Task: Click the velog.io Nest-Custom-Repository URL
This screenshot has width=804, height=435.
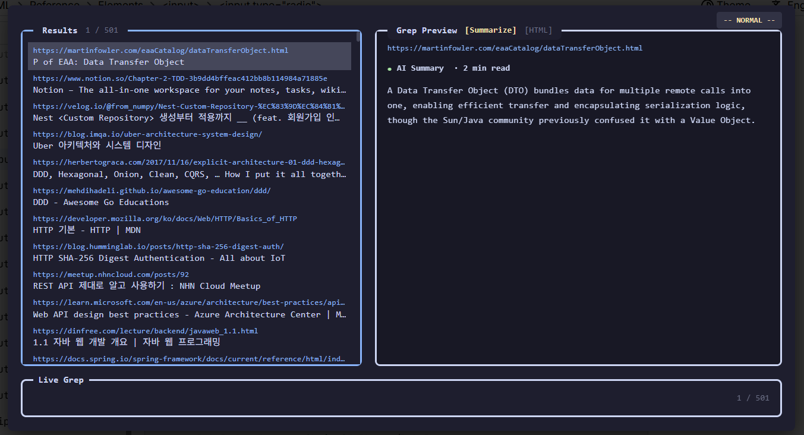Action: point(190,106)
